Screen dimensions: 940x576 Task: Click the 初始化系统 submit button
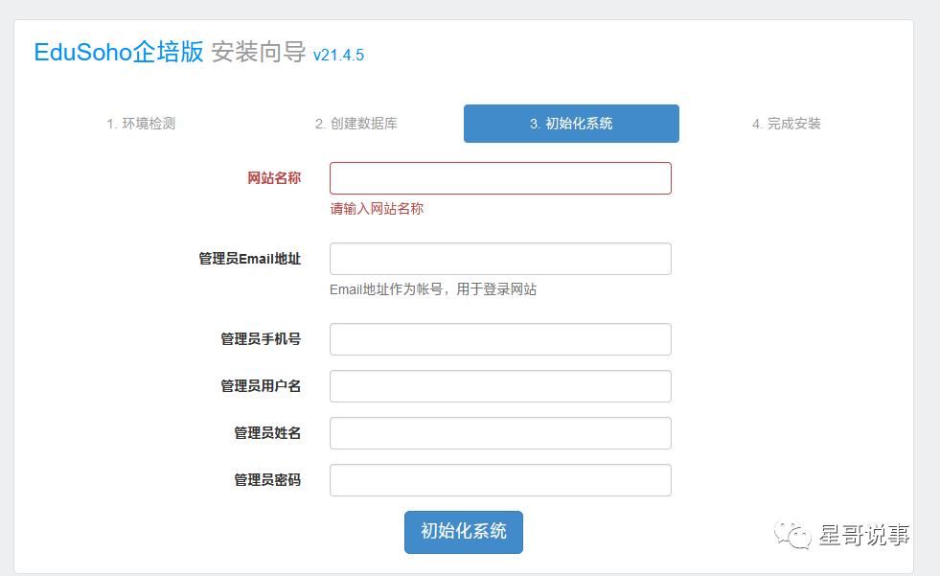[463, 532]
